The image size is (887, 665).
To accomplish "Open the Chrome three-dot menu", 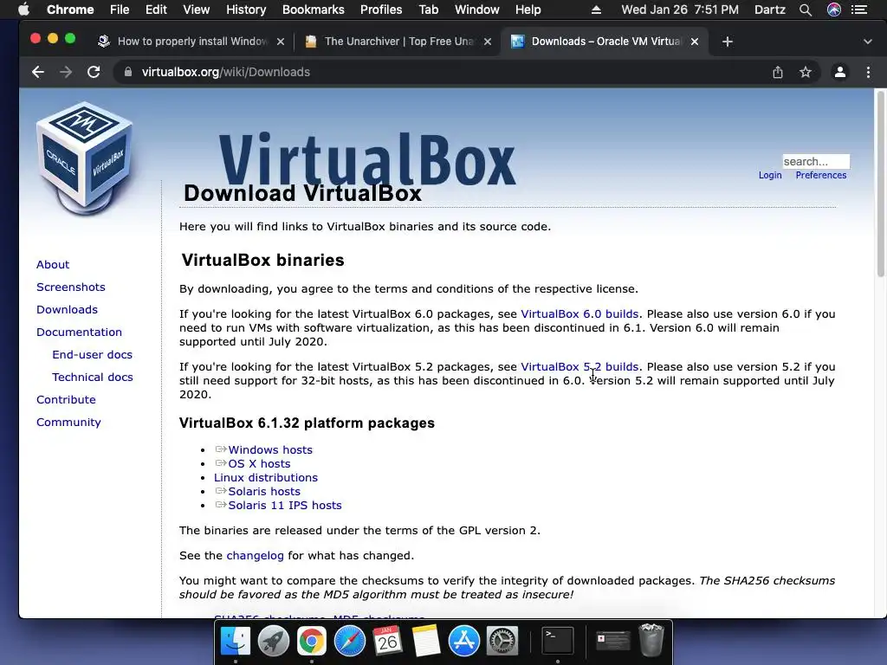I will [x=868, y=73].
